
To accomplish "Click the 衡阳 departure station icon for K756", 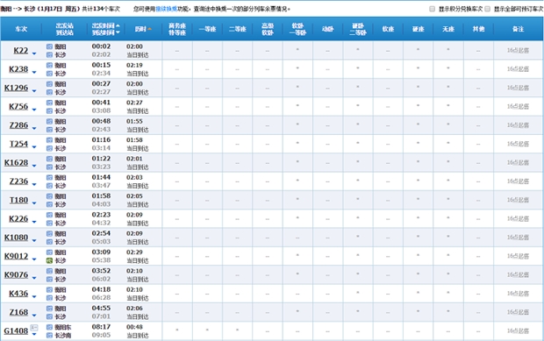I will 49,103.
